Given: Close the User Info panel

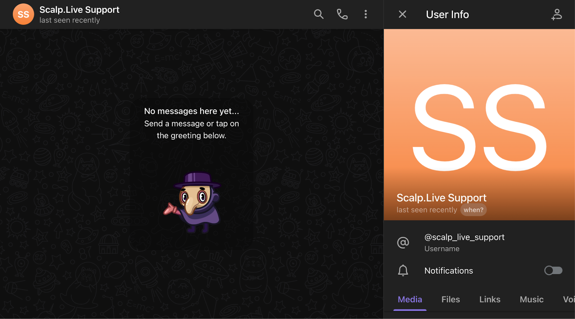Looking at the screenshot, I should coord(402,14).
